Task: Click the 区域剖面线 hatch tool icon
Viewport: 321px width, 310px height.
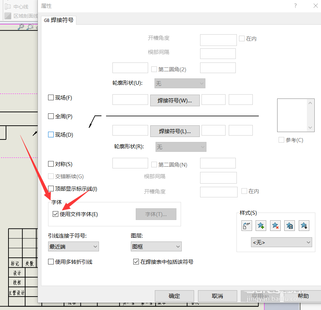Action: [7, 16]
